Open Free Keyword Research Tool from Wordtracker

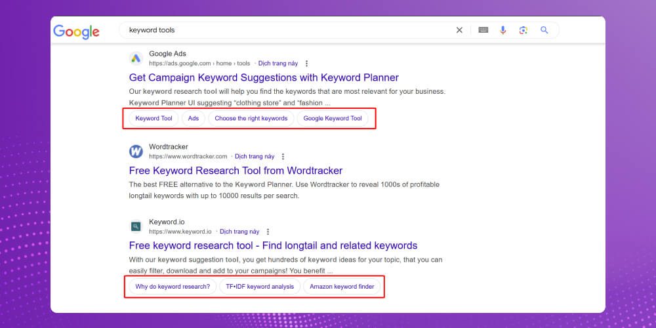(x=236, y=171)
